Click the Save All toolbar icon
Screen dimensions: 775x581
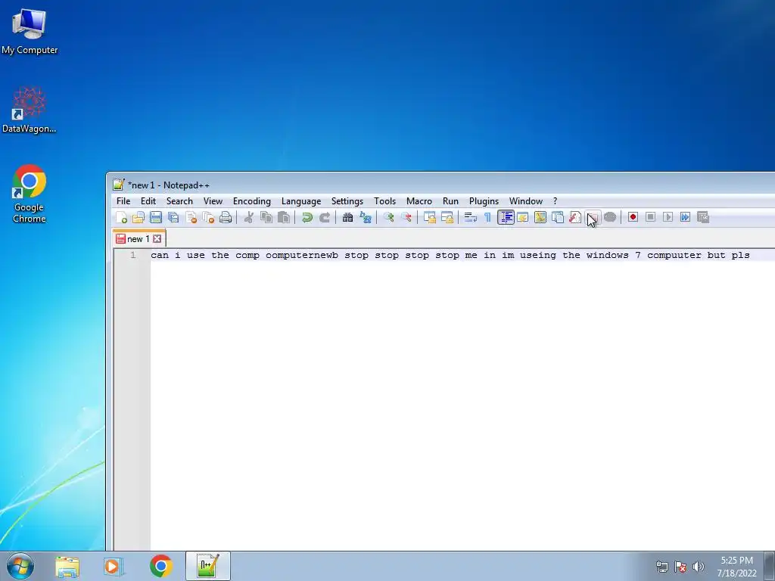click(173, 217)
